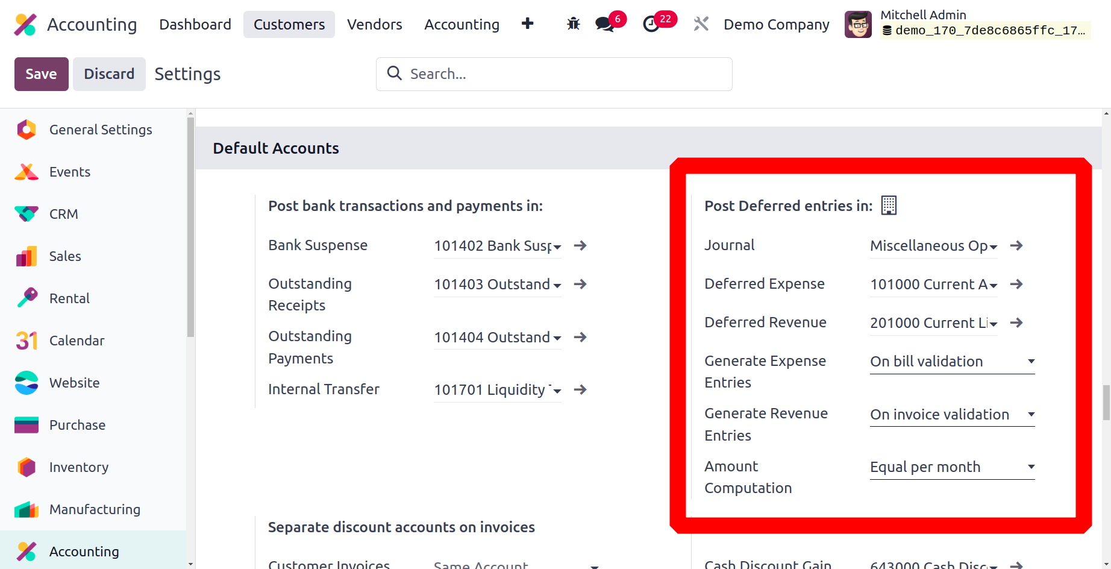Open Deferred Expense account link arrow

click(x=1016, y=284)
